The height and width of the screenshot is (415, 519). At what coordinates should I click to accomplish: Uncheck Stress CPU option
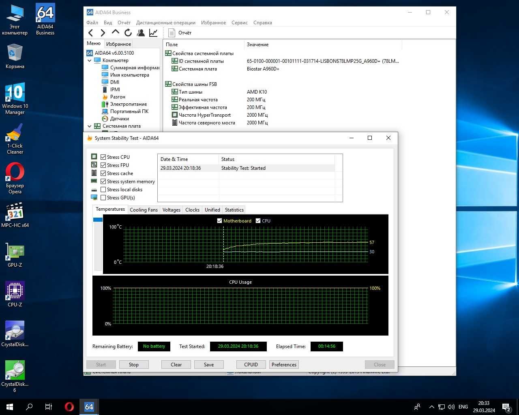103,157
